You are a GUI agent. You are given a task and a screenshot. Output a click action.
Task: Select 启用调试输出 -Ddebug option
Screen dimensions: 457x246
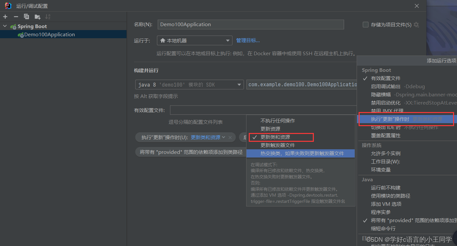click(408, 87)
